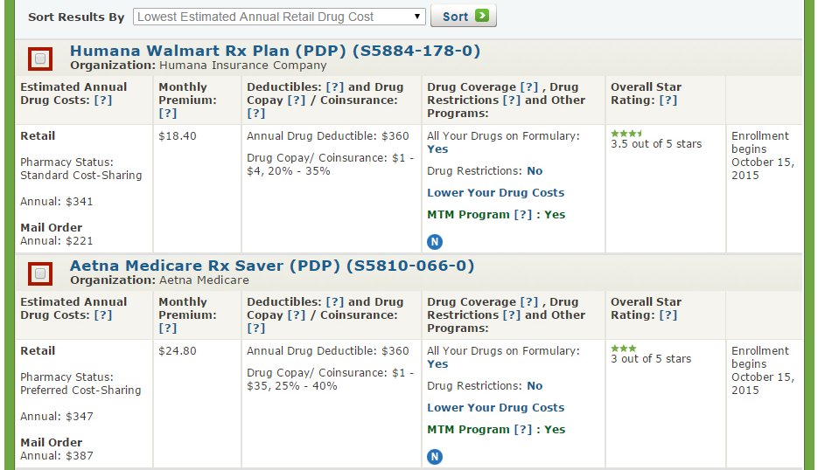Open Aetna's Overall Star Rating help
The height and width of the screenshot is (470, 818).
[x=668, y=314]
